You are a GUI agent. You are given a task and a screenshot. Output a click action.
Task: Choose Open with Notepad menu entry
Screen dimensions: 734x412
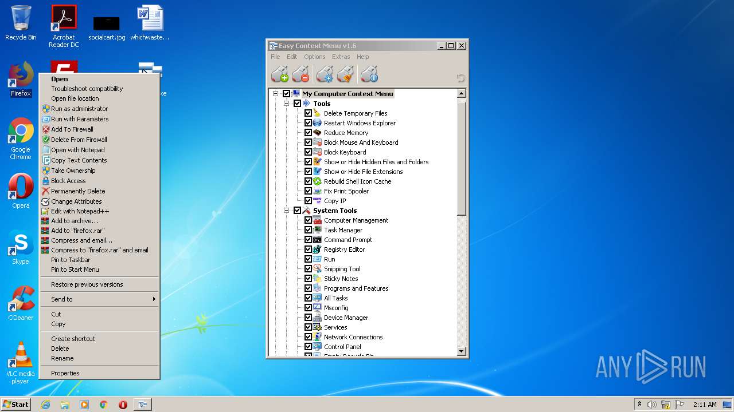[100, 150]
